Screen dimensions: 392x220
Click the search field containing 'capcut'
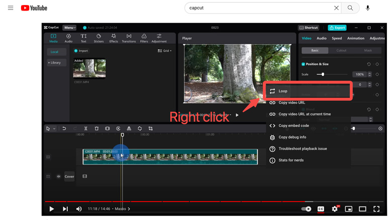click(256, 8)
